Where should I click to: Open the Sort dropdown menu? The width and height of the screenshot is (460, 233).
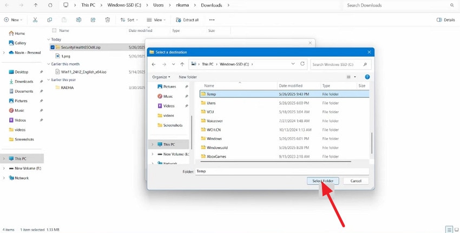pyautogui.click(x=129, y=20)
